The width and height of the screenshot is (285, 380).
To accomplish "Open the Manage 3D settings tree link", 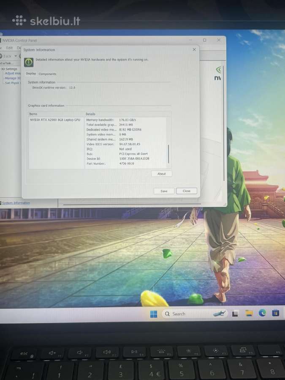I will pyautogui.click(x=13, y=78).
